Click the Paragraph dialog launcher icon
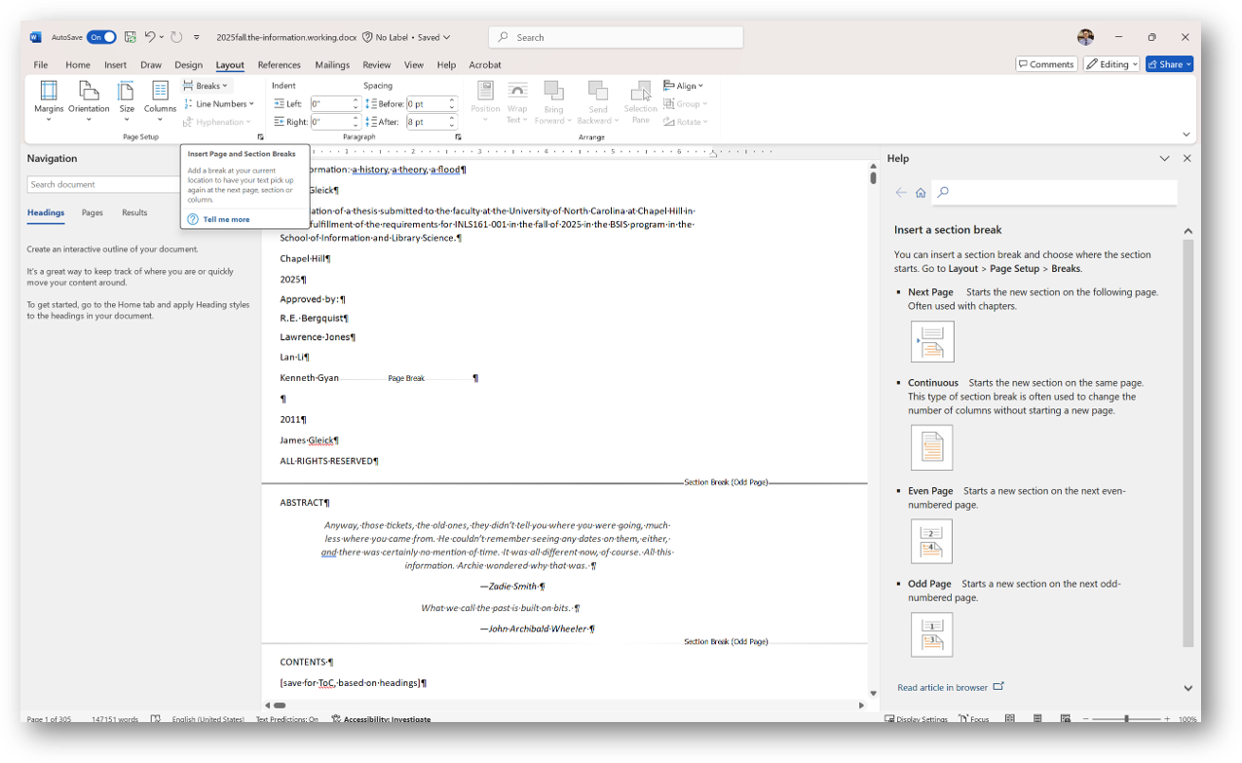The height and width of the screenshot is (763, 1242). pyautogui.click(x=458, y=136)
